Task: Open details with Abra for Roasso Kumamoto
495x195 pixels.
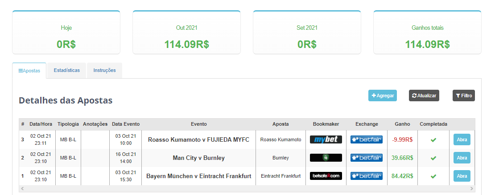Action: (x=462, y=139)
